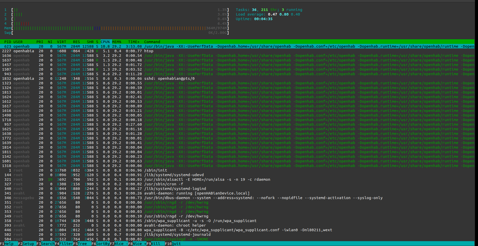The height and width of the screenshot is (246, 478).
Task: Sort by USER column header
Action: point(18,42)
